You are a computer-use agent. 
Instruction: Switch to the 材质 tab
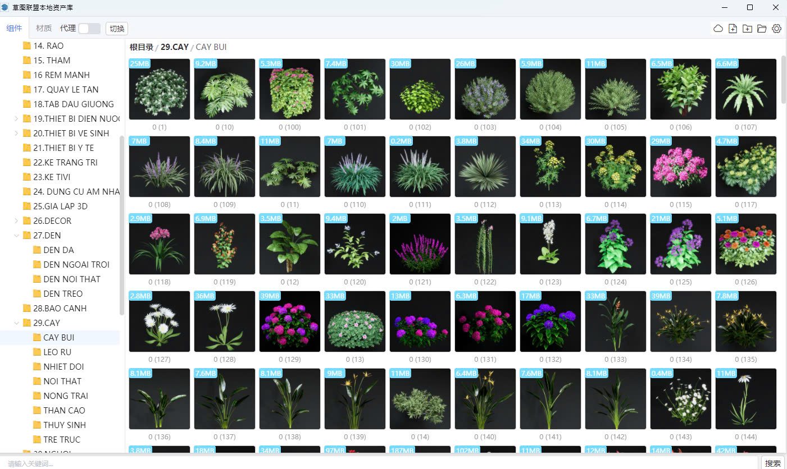click(x=43, y=28)
